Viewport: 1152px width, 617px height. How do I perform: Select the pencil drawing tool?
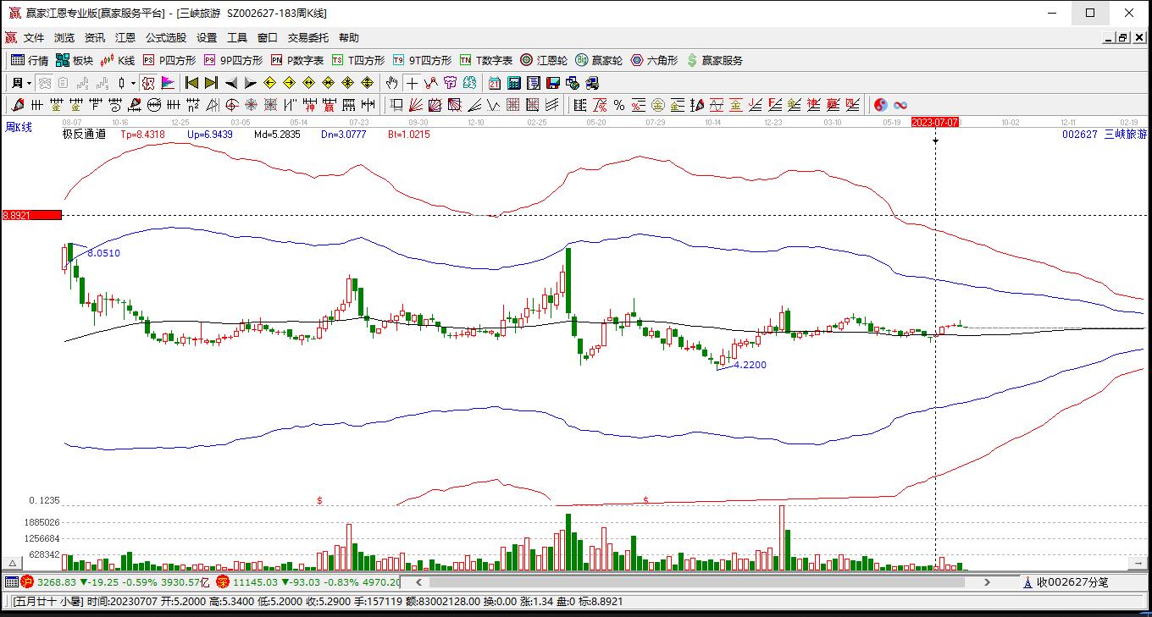(x=17, y=105)
